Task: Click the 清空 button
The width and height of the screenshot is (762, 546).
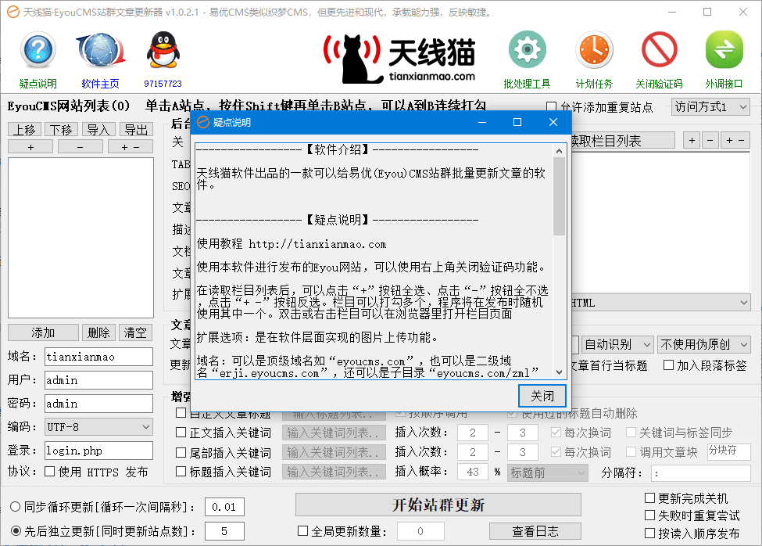Action: tap(135, 332)
